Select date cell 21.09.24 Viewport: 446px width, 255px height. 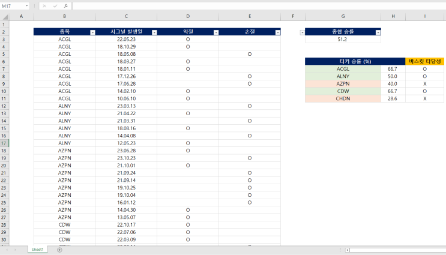coord(126,173)
